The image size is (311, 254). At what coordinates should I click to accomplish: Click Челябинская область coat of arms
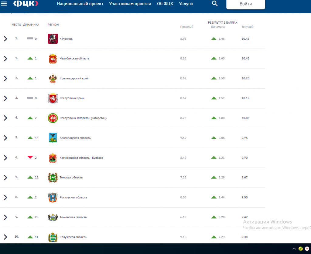tap(53, 59)
